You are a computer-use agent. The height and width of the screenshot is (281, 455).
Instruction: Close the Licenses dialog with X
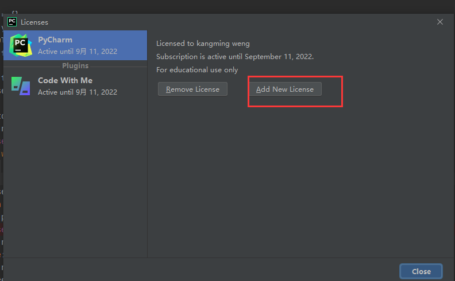tap(439, 22)
